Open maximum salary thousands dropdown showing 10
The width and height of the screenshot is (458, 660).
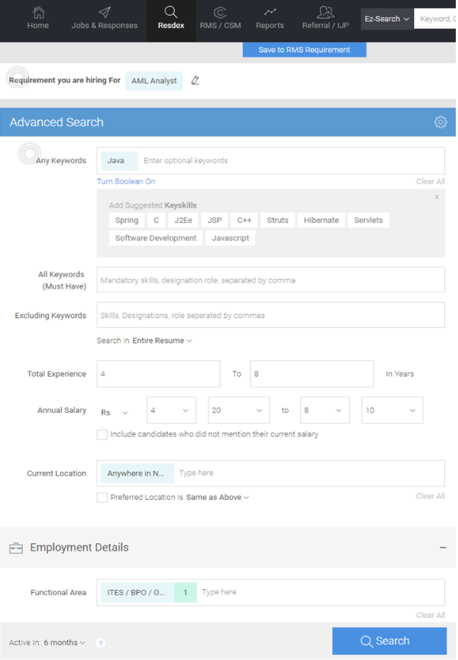click(392, 410)
